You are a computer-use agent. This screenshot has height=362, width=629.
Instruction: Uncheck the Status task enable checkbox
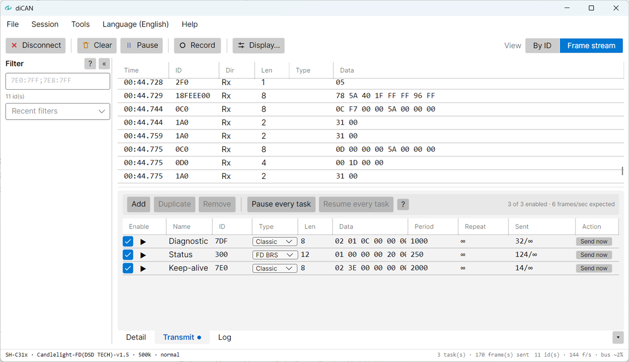pos(128,255)
